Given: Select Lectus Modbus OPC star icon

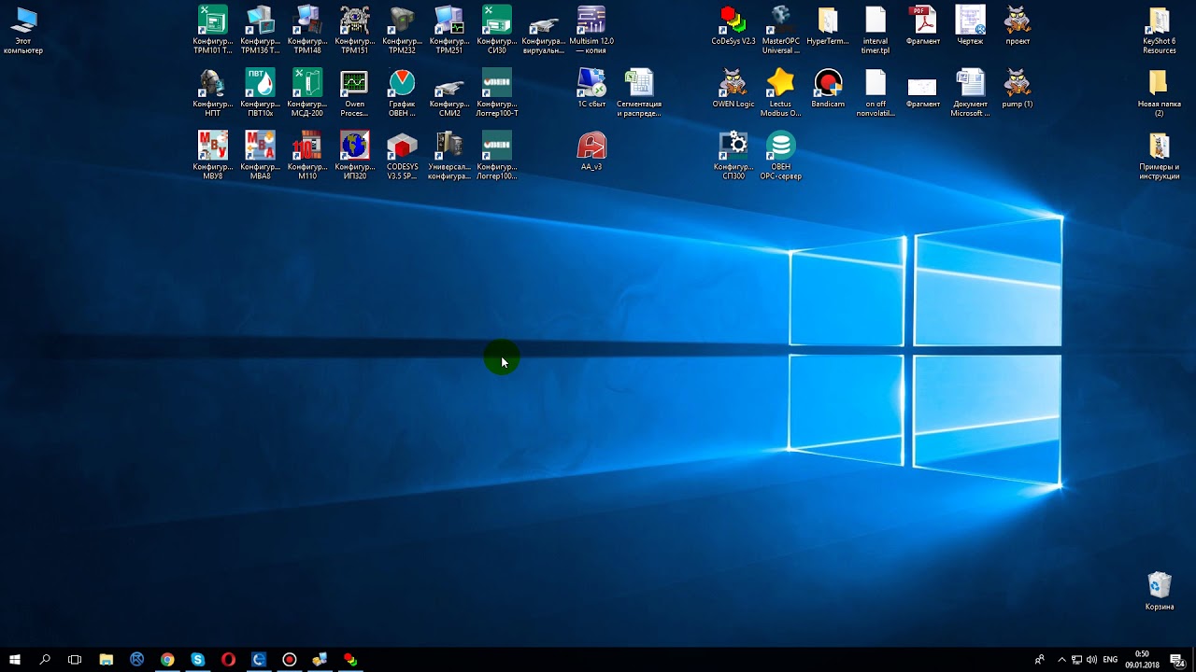Looking at the screenshot, I should point(780,92).
